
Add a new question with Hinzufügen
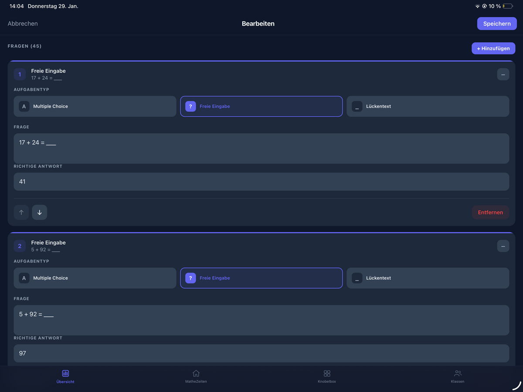coord(493,48)
